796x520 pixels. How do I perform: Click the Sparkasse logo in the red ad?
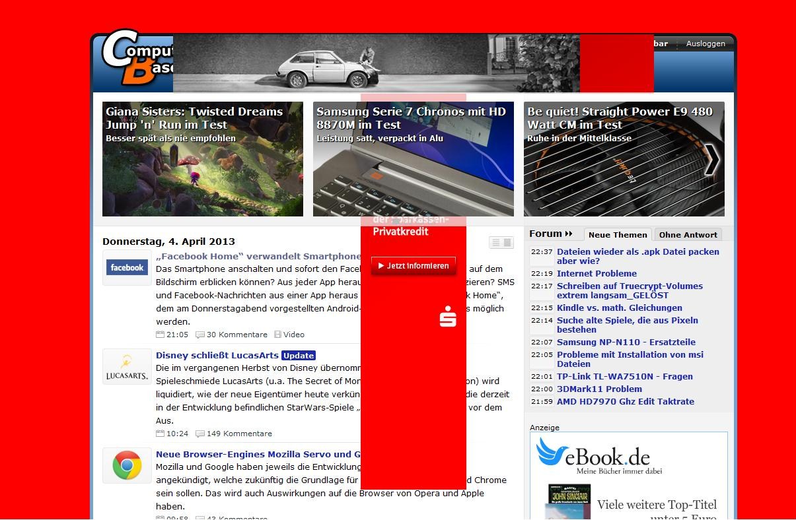click(448, 317)
